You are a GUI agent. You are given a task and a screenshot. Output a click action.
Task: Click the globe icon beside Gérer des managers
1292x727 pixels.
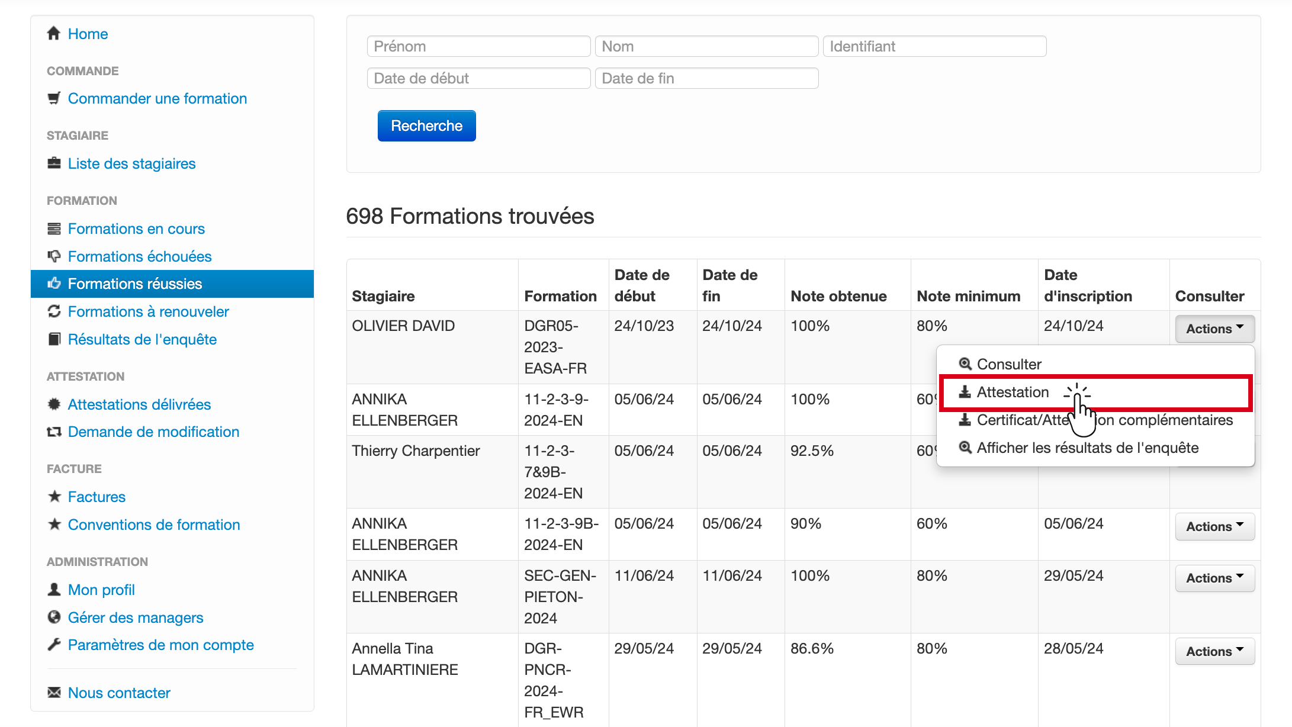(x=54, y=617)
